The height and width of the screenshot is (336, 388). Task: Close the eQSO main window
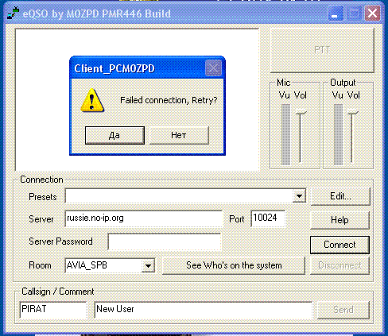(372, 14)
